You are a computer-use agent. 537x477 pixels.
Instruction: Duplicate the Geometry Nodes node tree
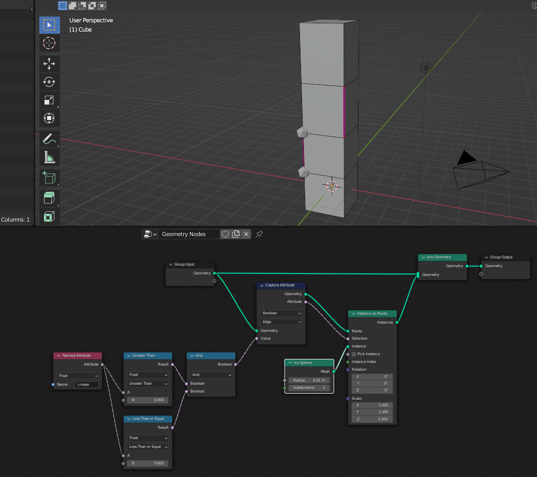pos(235,234)
